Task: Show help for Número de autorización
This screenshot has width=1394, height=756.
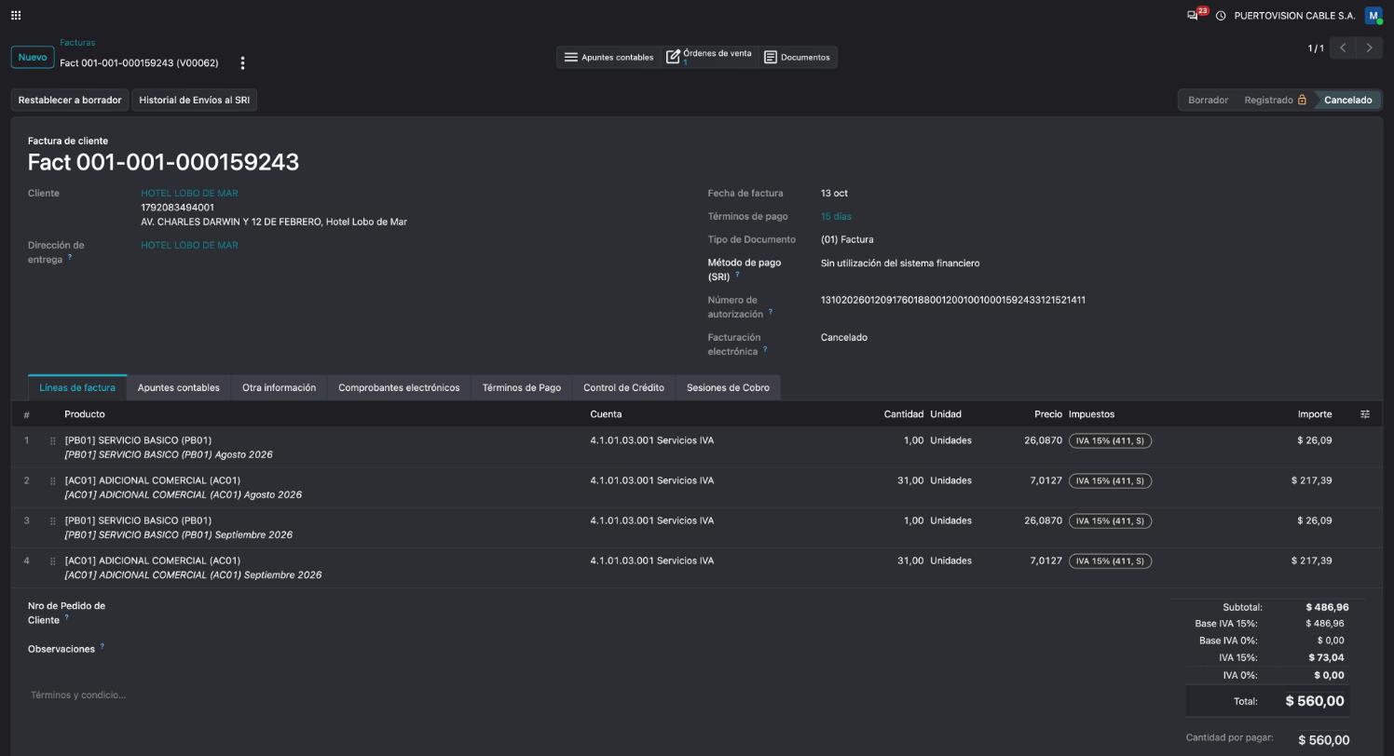Action: 771,312
